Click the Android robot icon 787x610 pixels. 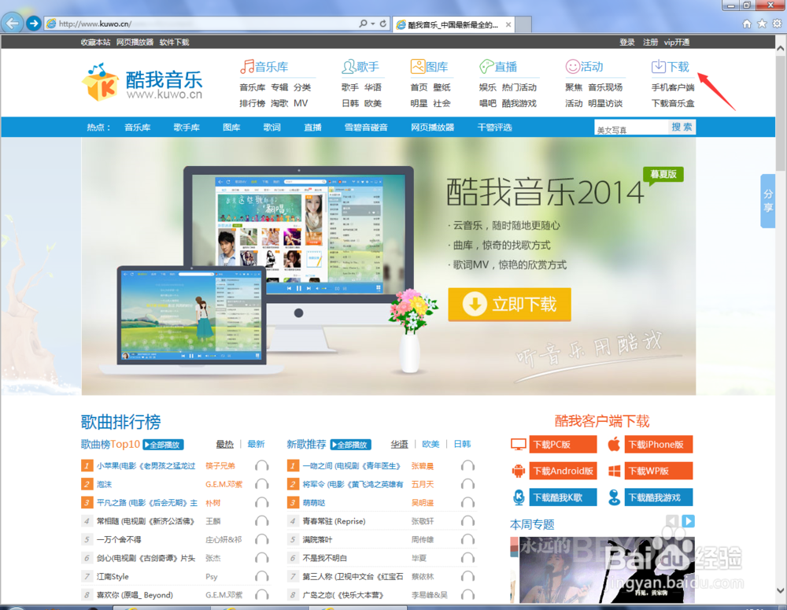pyautogui.click(x=518, y=471)
